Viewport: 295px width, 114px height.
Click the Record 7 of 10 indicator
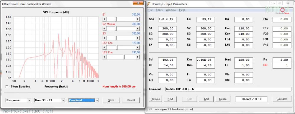(x=251, y=99)
